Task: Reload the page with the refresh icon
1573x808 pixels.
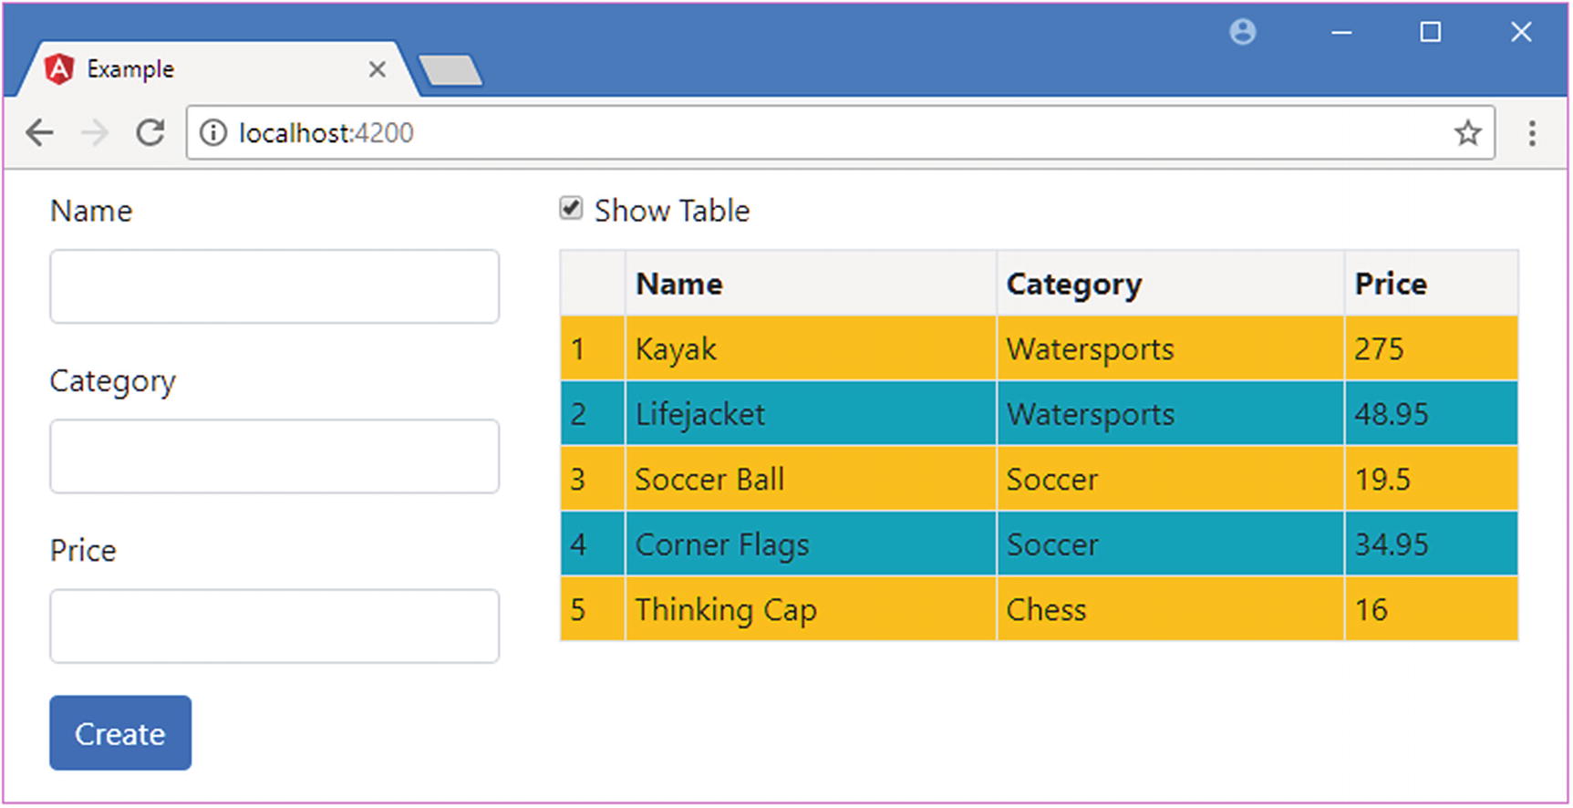Action: point(150,133)
